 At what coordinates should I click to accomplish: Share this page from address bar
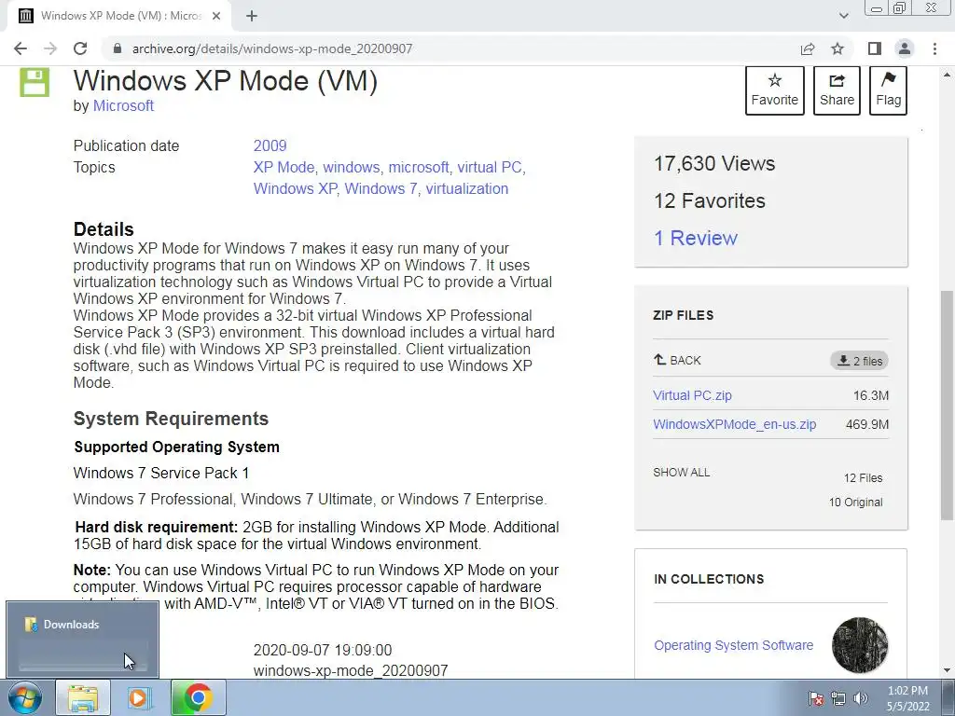(808, 48)
